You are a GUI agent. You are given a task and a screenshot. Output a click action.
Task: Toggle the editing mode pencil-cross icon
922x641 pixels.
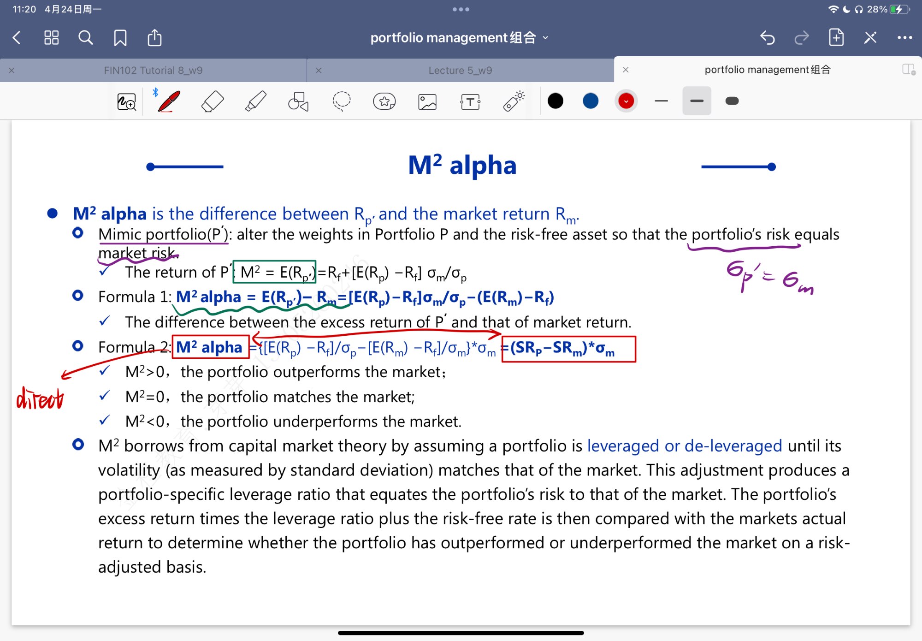870,37
